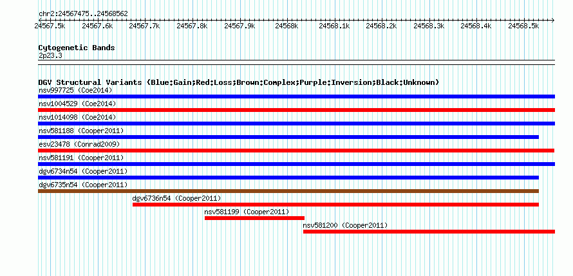The width and height of the screenshot is (573, 276).
Task: Click the nsv1014098 (Coe2014) label
Action: tap(77, 117)
